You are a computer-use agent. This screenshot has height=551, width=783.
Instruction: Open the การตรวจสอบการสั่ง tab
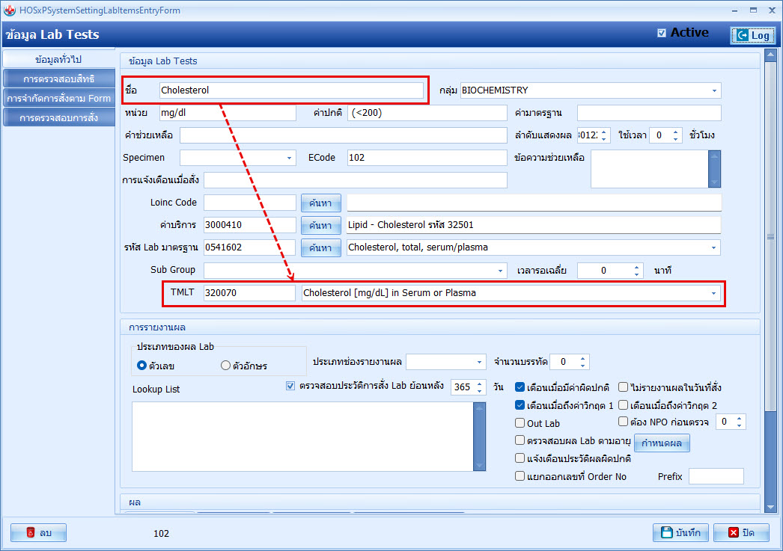[58, 117]
